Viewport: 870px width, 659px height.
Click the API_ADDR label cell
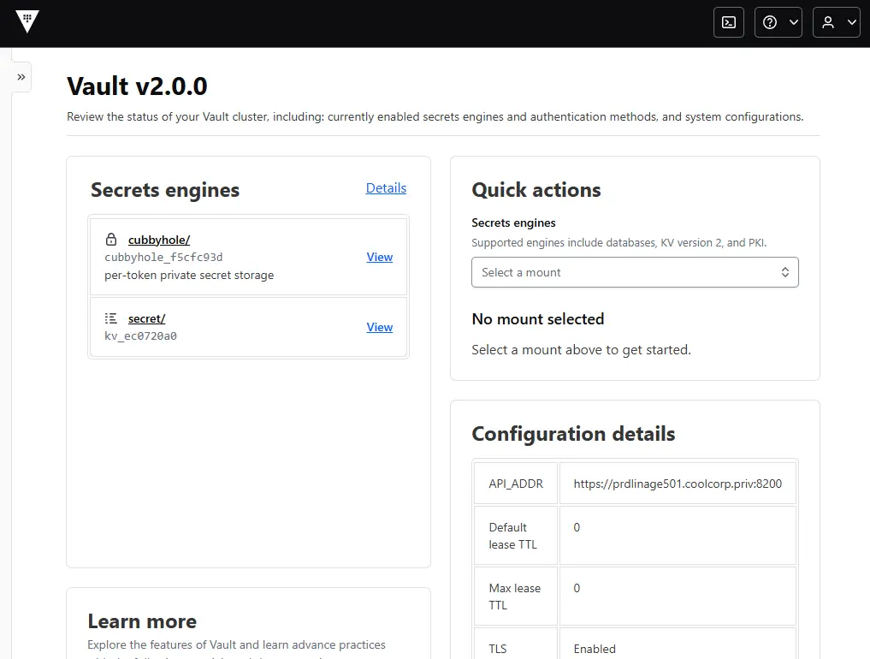(x=516, y=484)
